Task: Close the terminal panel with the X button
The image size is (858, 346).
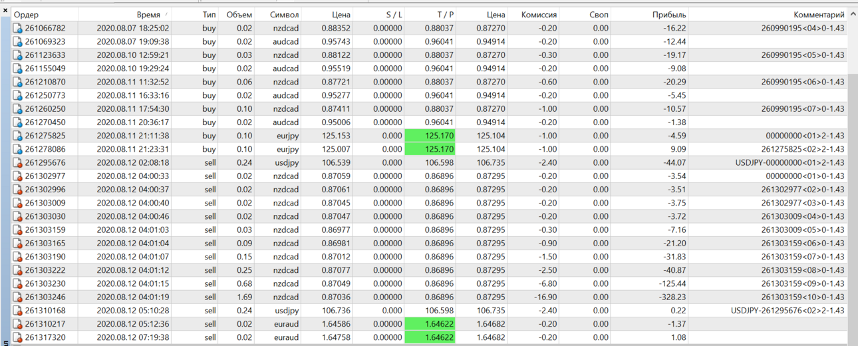Action: pyautogui.click(x=5, y=10)
